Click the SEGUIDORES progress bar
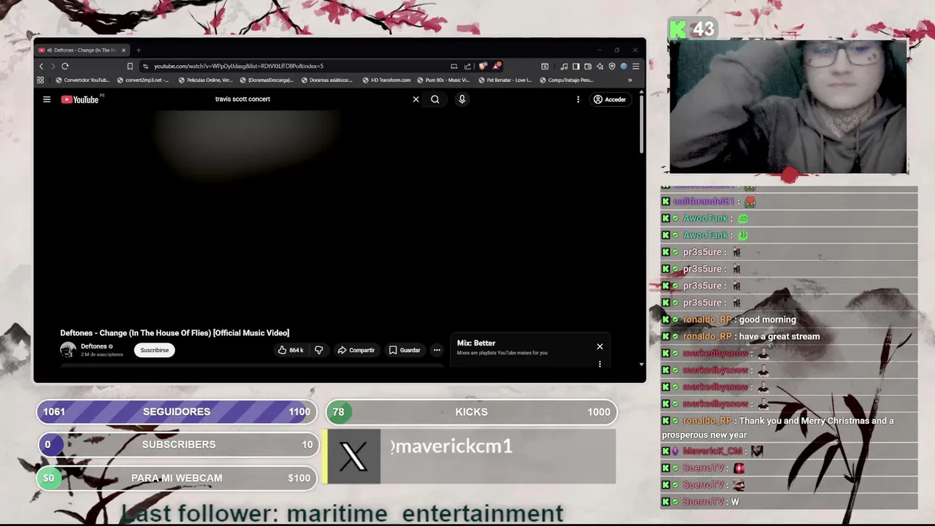Viewport: 935px width, 526px height. [177, 412]
